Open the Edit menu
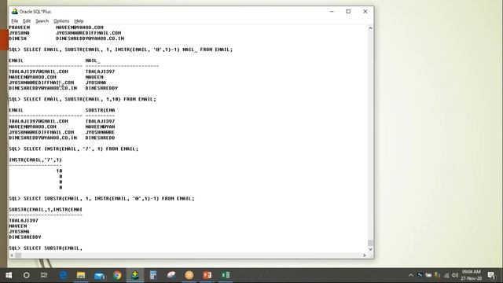This screenshot has width=503, height=283. click(27, 21)
